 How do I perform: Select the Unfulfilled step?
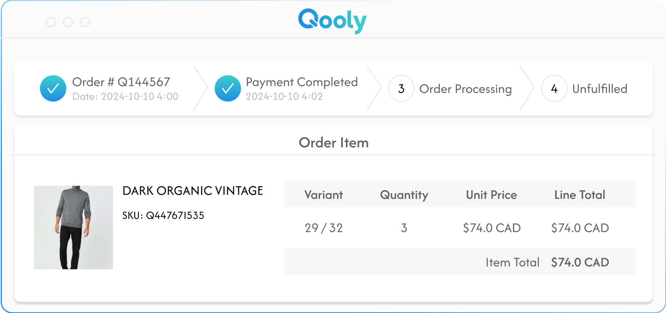[x=600, y=89]
